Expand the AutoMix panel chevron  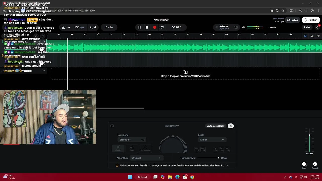tap(44, 71)
